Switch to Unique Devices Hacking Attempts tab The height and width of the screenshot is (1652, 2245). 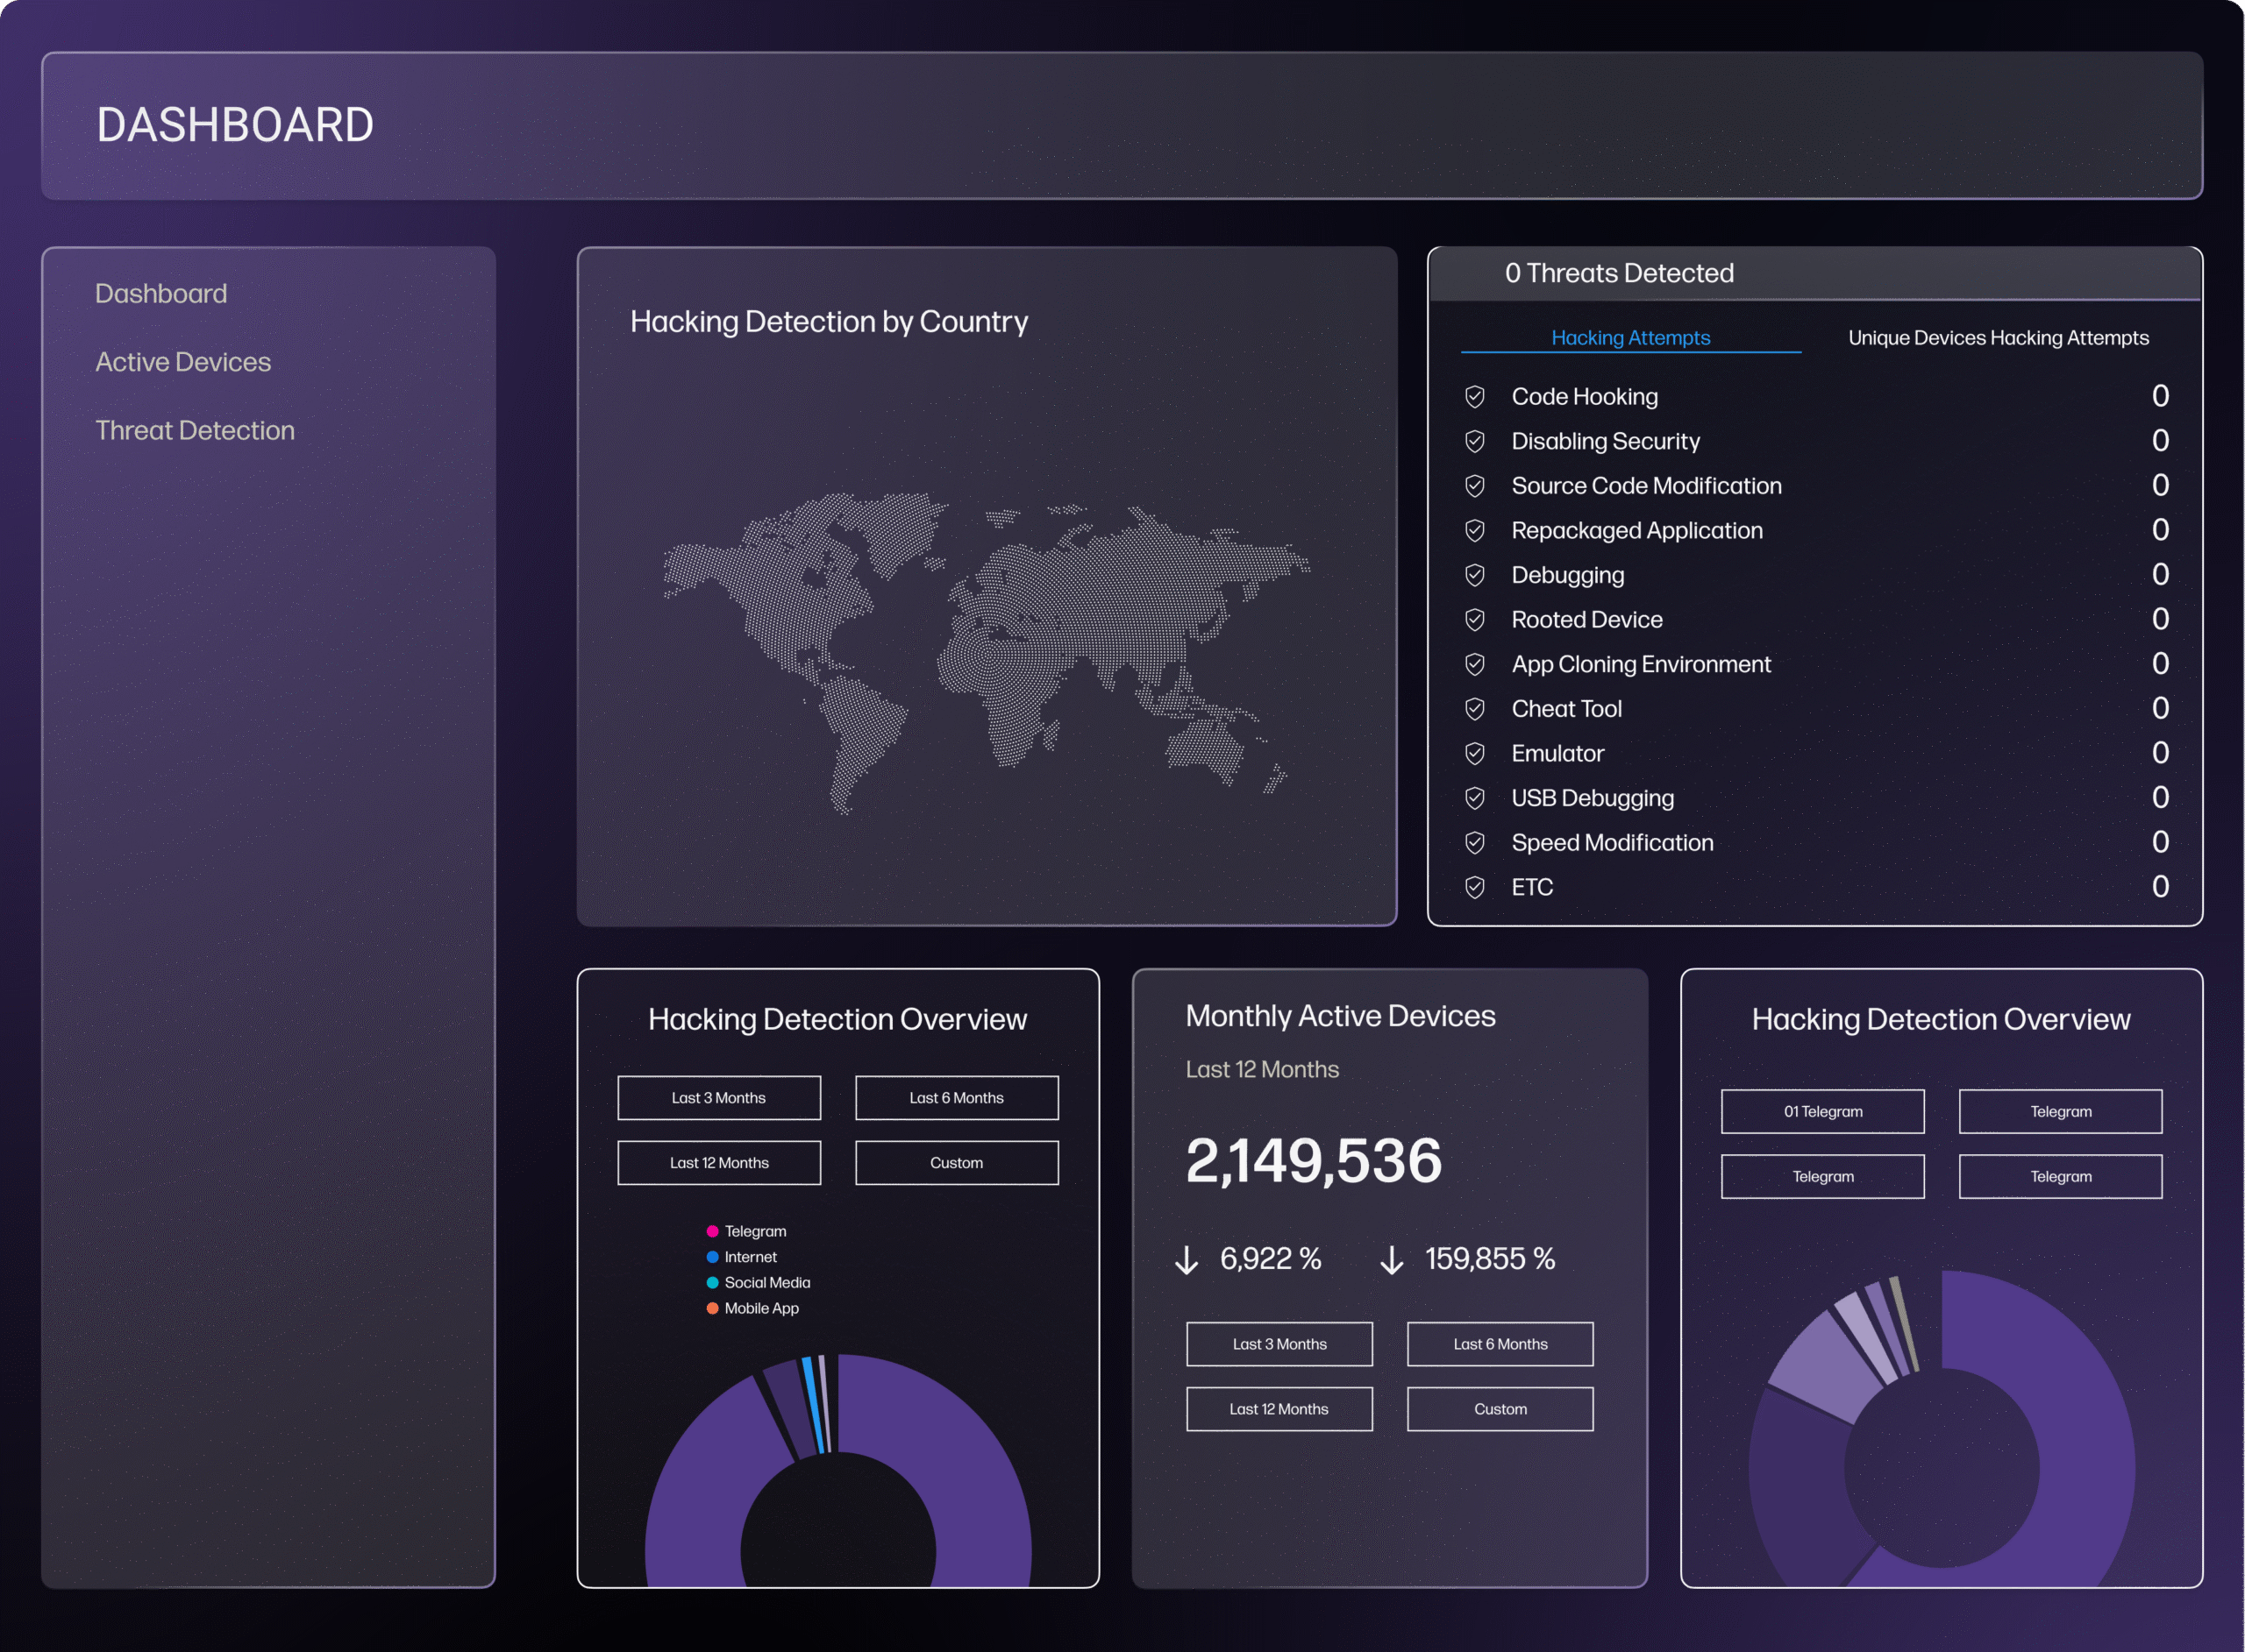coord(1998,338)
